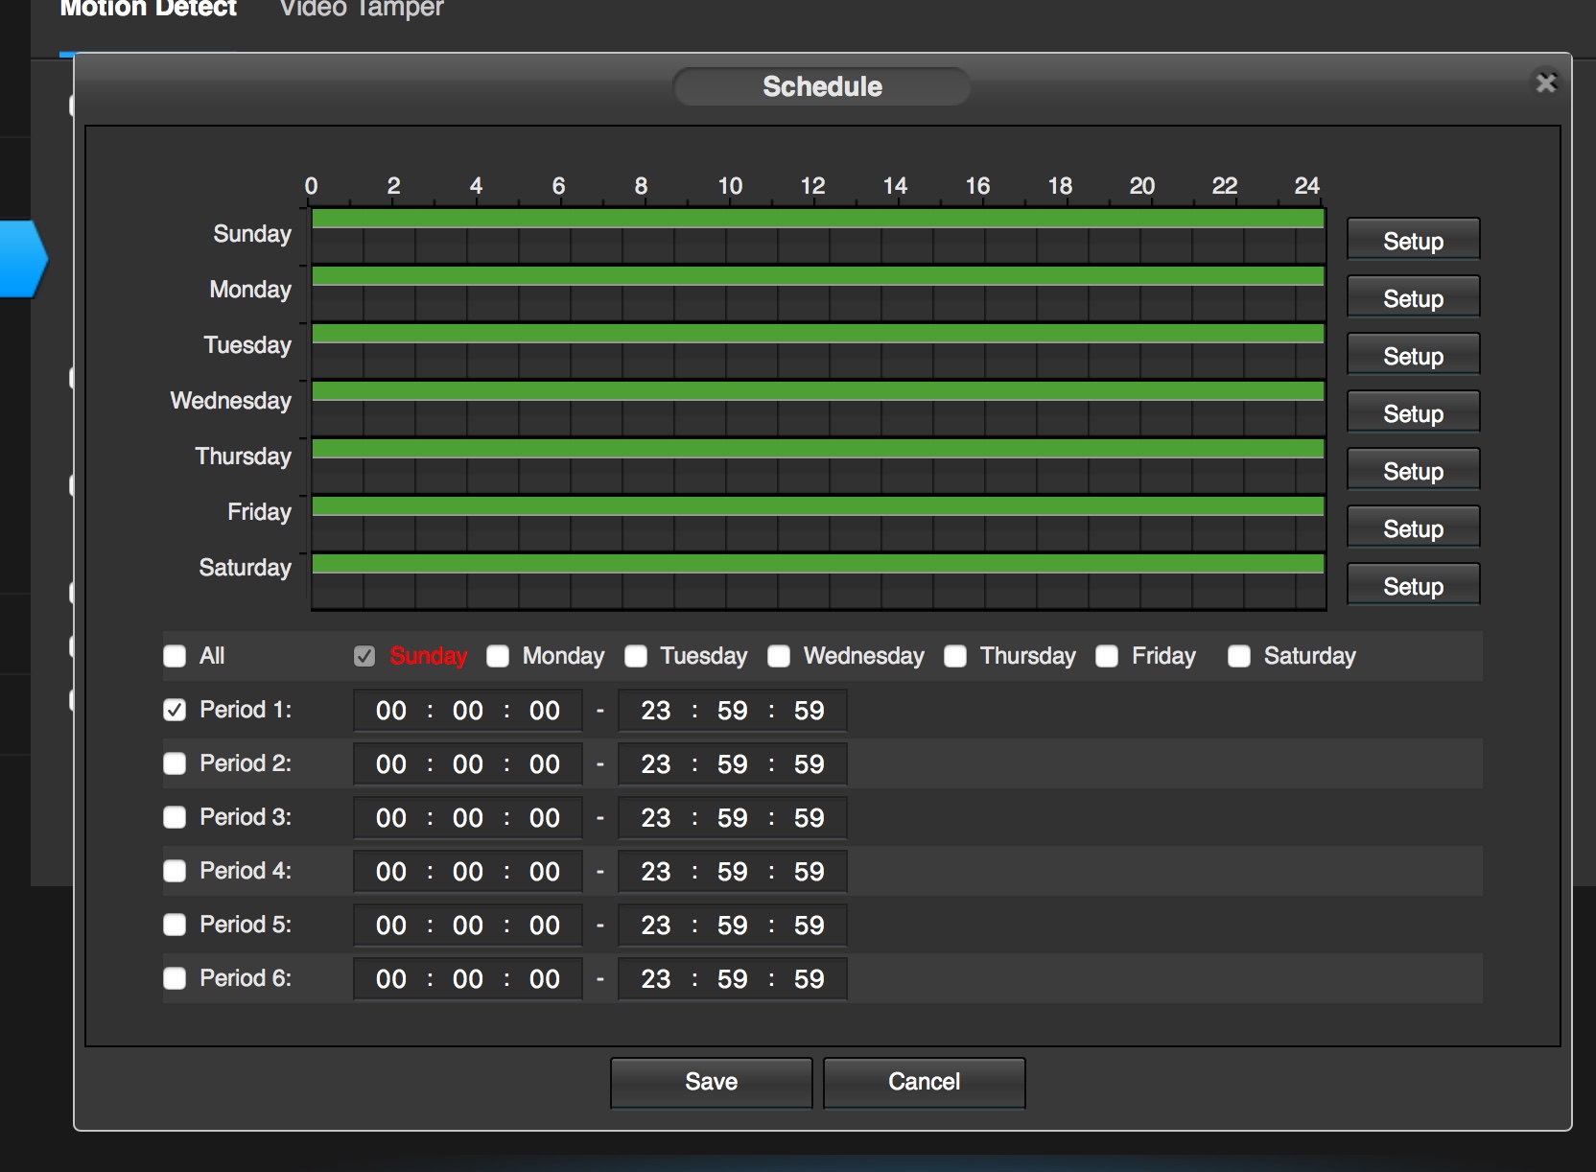The height and width of the screenshot is (1172, 1596).
Task: Edit Period 1 end hour field
Action: [656, 711]
